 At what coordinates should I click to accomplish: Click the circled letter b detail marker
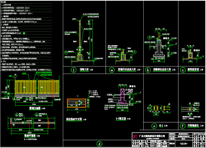148,70
